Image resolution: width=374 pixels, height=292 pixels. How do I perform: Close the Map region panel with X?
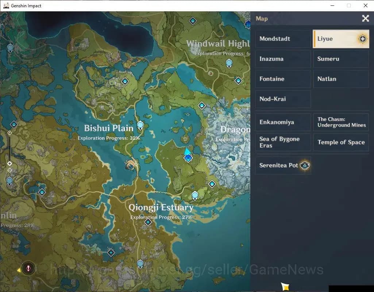point(365,18)
